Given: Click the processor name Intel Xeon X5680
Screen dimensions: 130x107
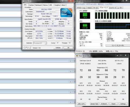Looking at the screenshot, I should [x=47, y=9].
